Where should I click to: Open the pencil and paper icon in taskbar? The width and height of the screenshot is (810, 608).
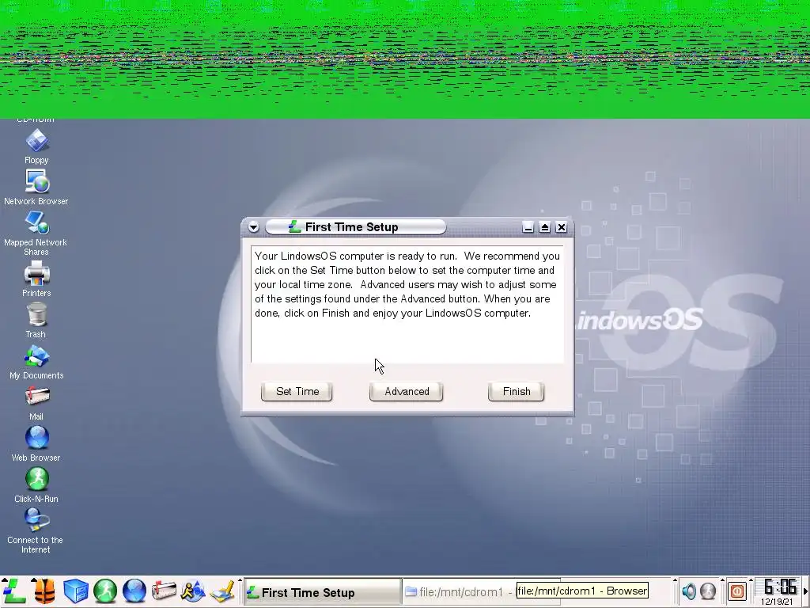point(222,591)
